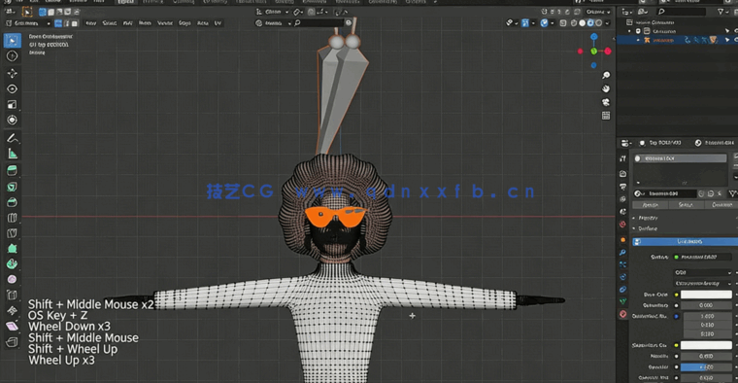Click the material Select button
Screen dimensions: 738x383
tap(686, 205)
